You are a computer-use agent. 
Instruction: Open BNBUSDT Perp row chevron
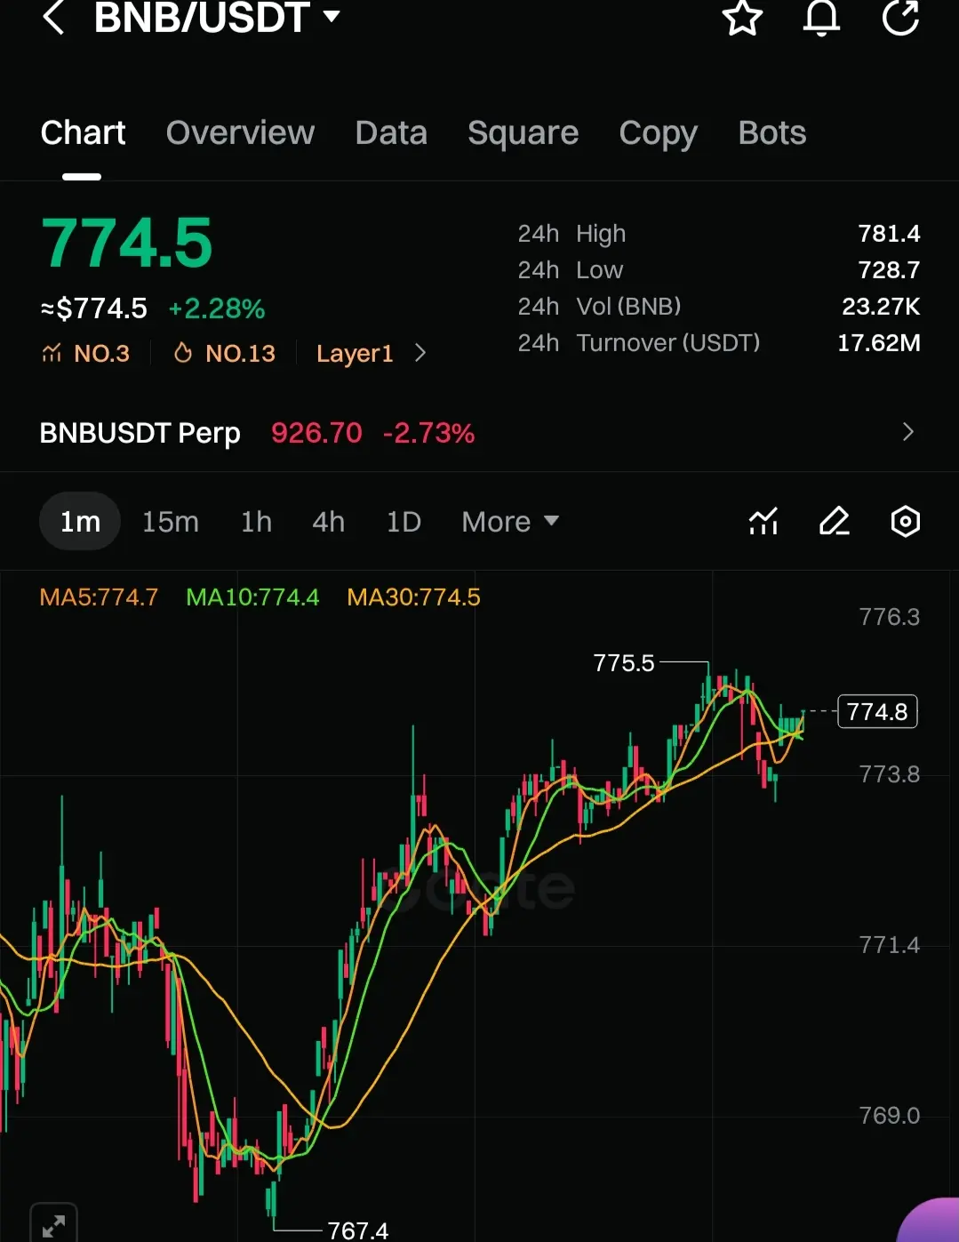click(x=907, y=432)
